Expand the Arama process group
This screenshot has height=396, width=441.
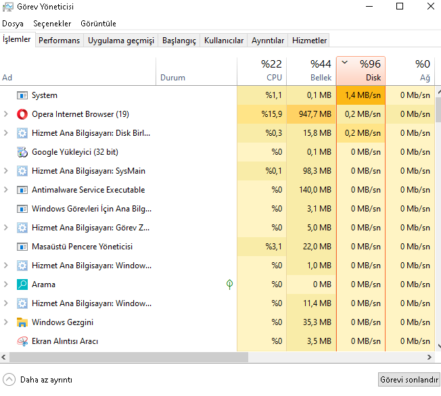(x=6, y=284)
